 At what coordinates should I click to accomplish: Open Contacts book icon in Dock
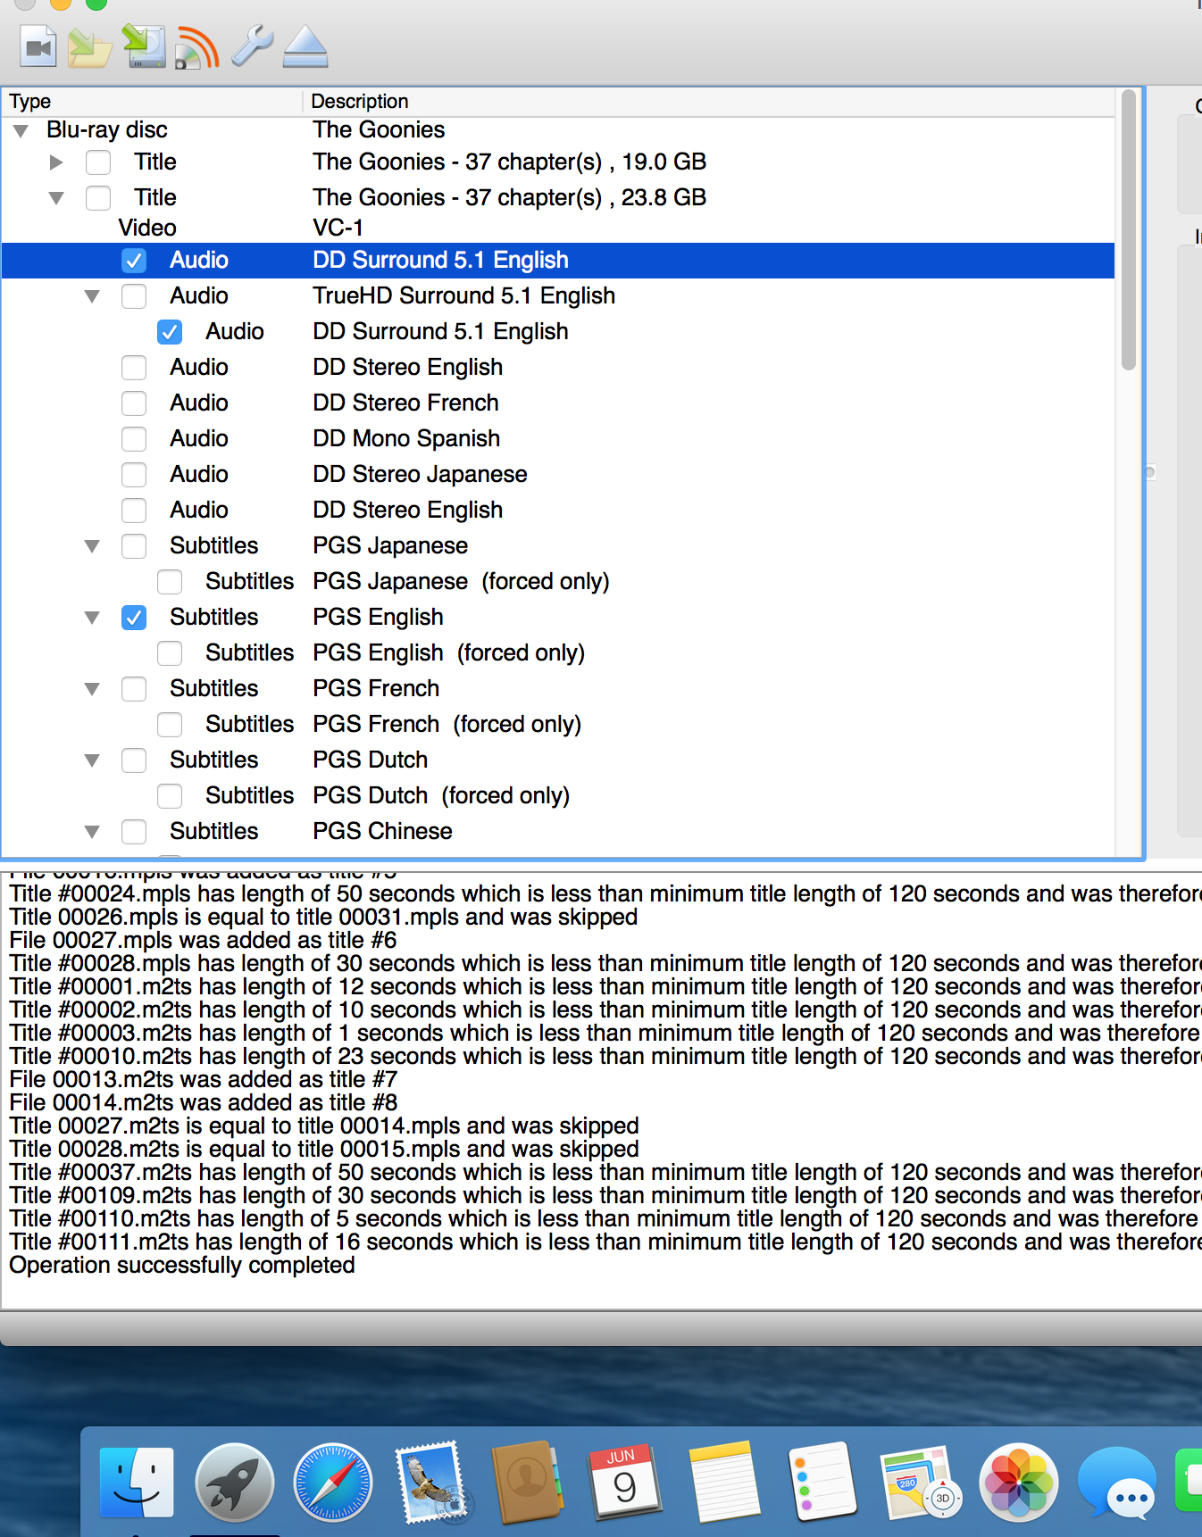pyautogui.click(x=527, y=1483)
